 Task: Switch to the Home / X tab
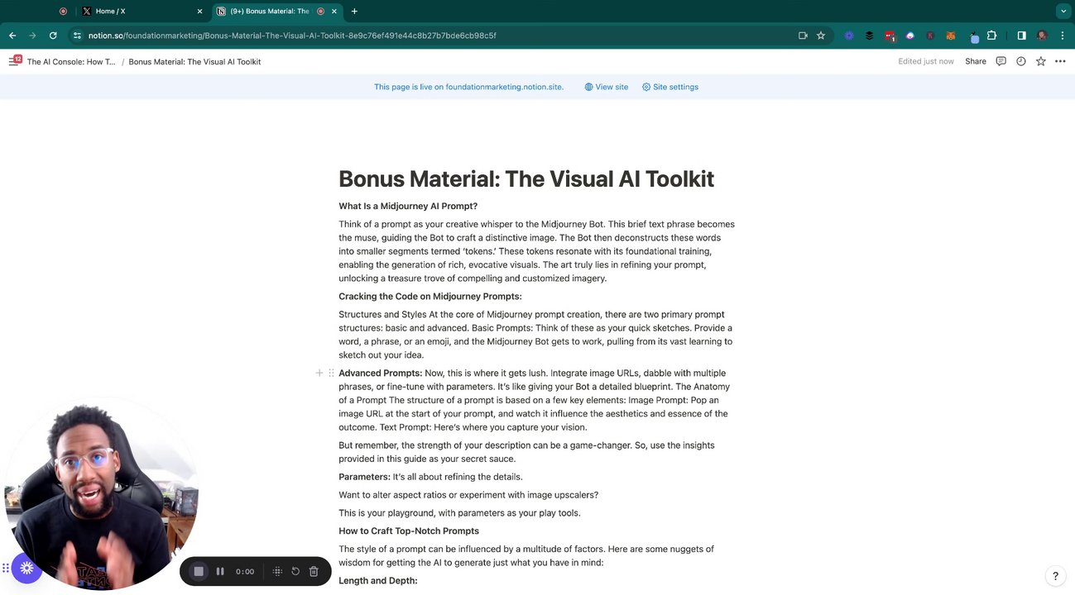click(142, 12)
